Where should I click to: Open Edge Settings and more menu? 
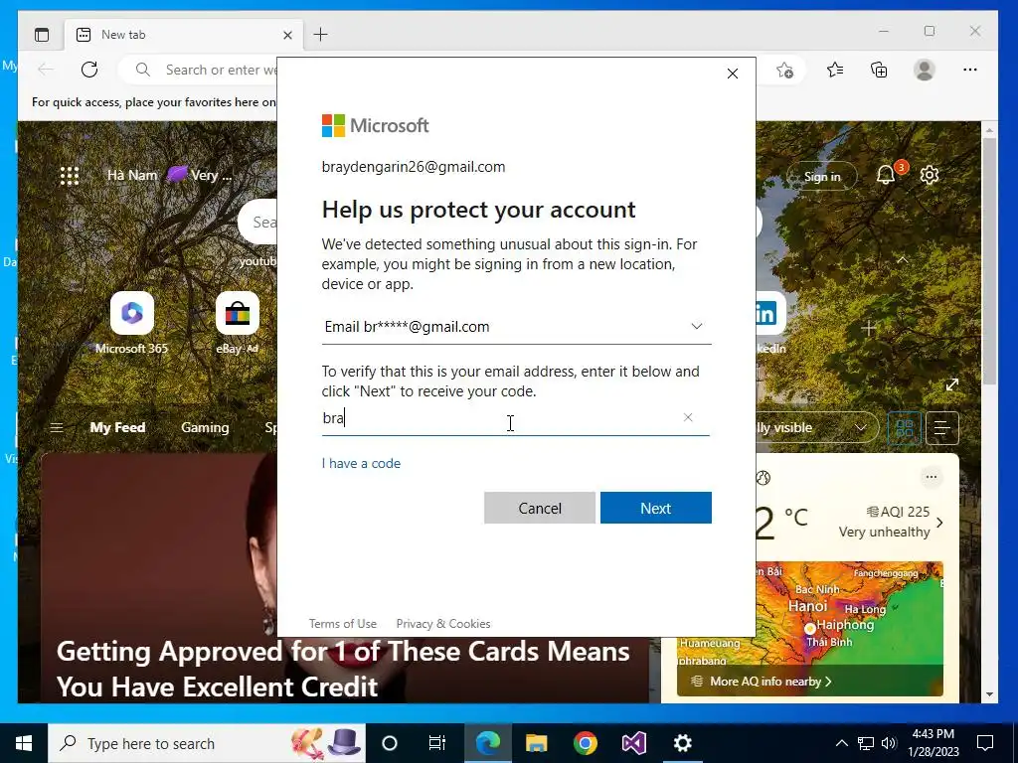tap(970, 70)
